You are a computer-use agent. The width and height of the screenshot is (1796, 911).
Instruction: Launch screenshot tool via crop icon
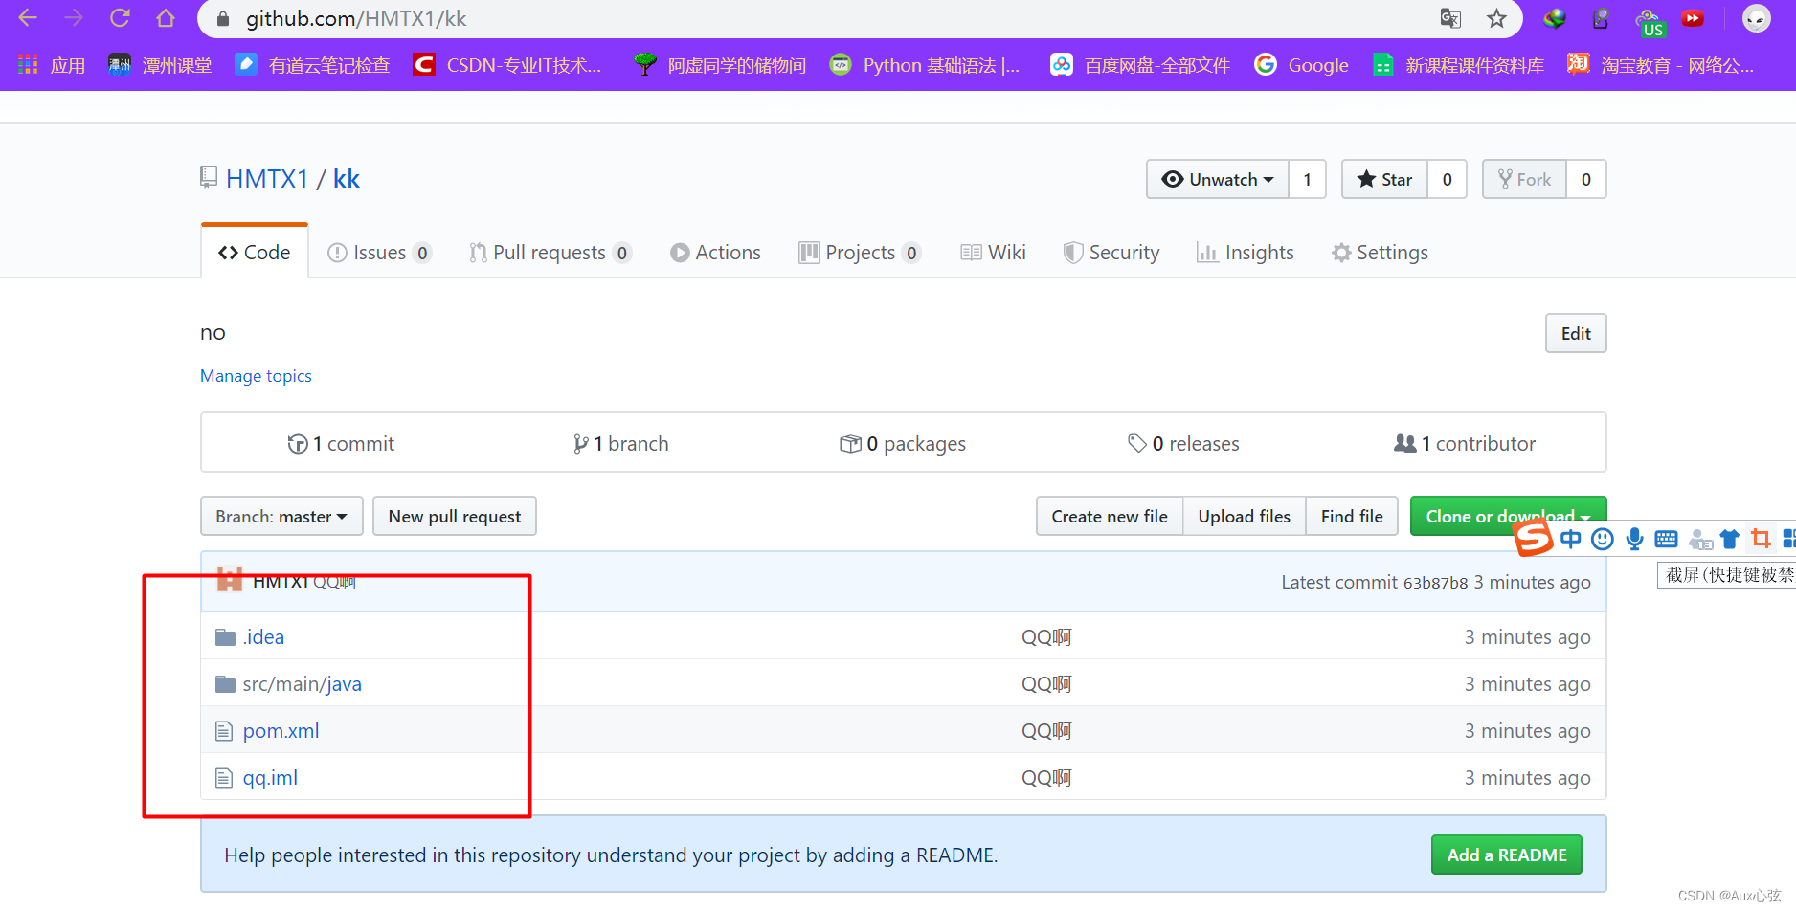coord(1760,539)
